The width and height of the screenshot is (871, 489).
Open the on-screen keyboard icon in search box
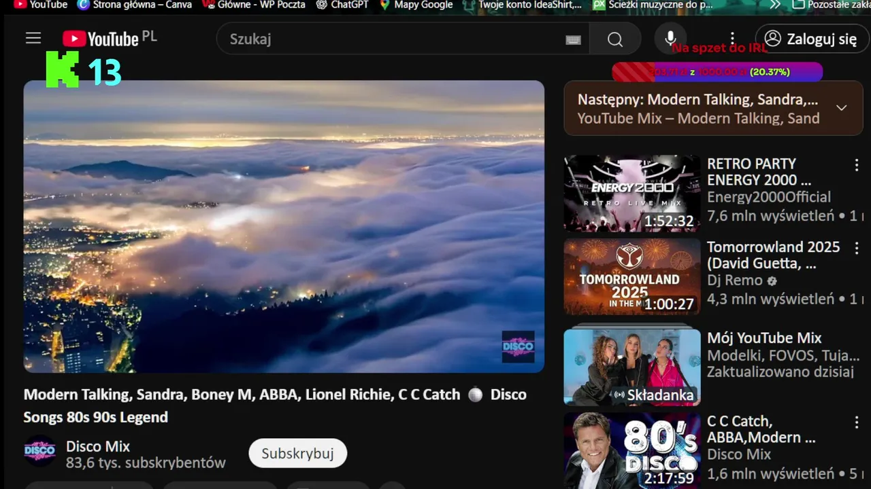pyautogui.click(x=573, y=40)
